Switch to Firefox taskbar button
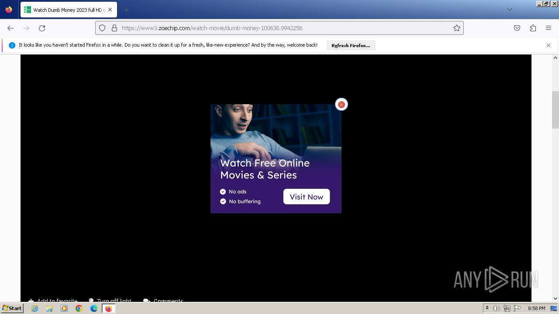 point(109,308)
